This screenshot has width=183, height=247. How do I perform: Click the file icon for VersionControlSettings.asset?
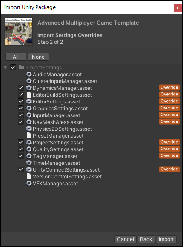click(29, 176)
